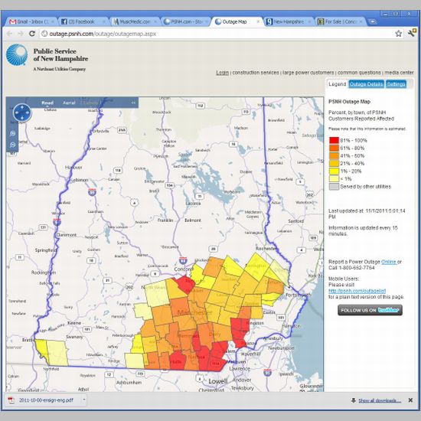Image resolution: width=421 pixels, height=421 pixels.
Task: Zoom in using the map magnifier icon
Action: (12, 133)
